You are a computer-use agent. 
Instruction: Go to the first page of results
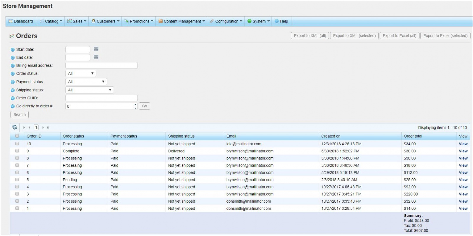[x=24, y=127]
